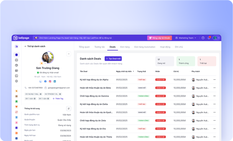Open the notifications bell icon
This screenshot has width=233, height=141.
[209, 38]
